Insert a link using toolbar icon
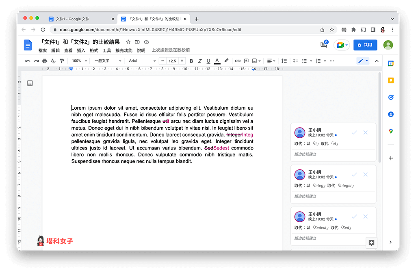 click(238, 61)
